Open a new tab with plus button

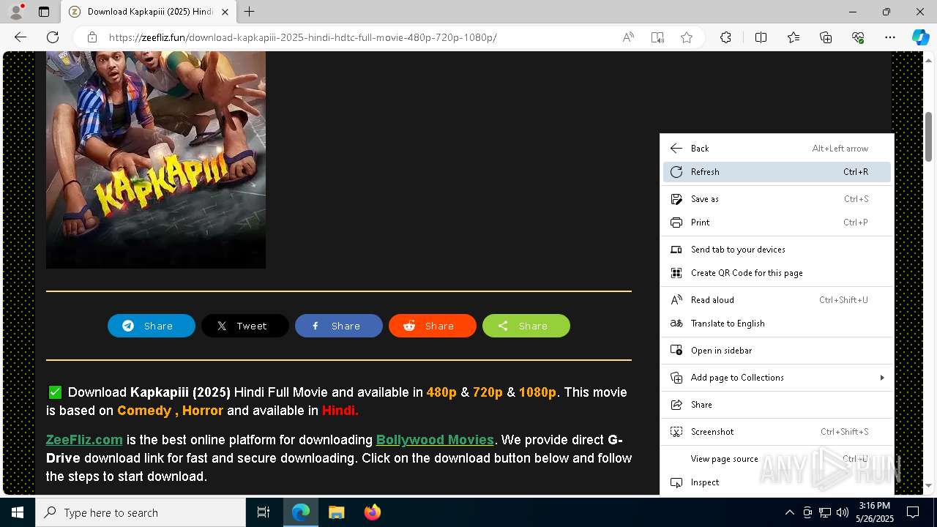tap(250, 12)
